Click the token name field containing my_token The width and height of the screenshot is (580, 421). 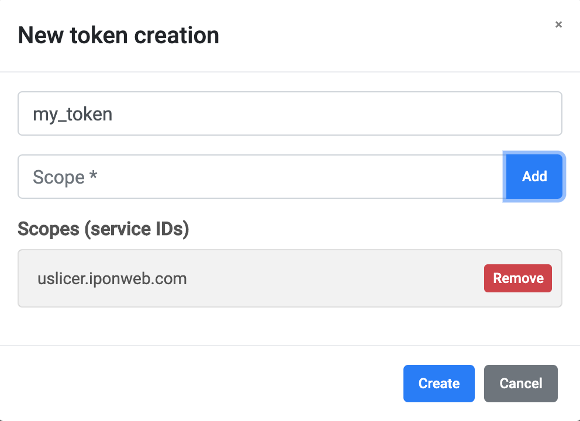[x=289, y=113]
